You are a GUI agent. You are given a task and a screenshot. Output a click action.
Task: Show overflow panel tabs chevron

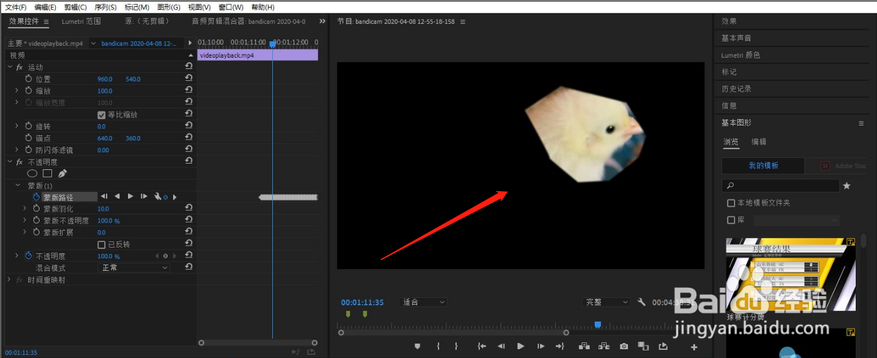point(322,21)
